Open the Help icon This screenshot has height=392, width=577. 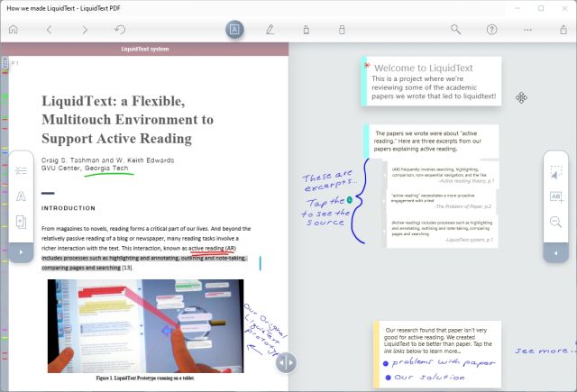[x=491, y=30]
